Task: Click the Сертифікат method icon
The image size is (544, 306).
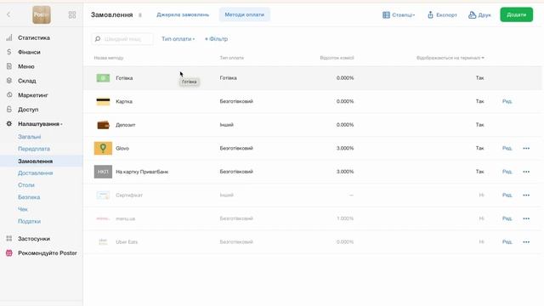Action: pos(103,195)
